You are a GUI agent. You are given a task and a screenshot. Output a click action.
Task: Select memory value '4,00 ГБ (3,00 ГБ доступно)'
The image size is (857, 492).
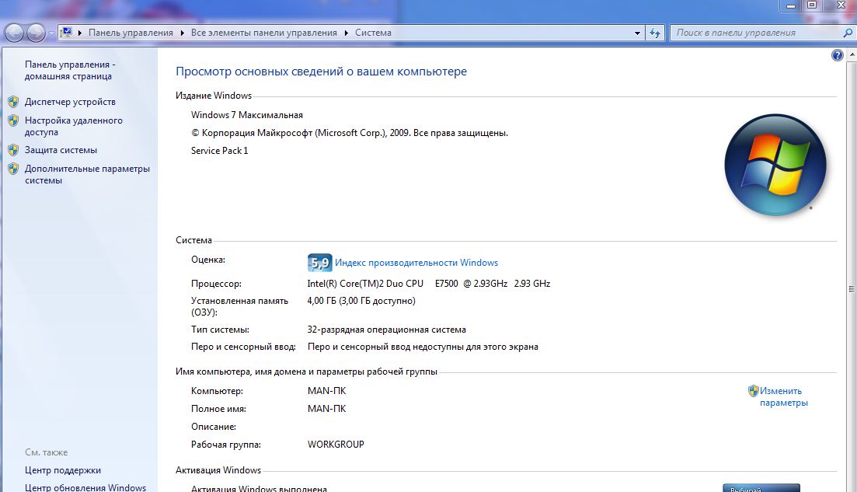pyautogui.click(x=361, y=301)
